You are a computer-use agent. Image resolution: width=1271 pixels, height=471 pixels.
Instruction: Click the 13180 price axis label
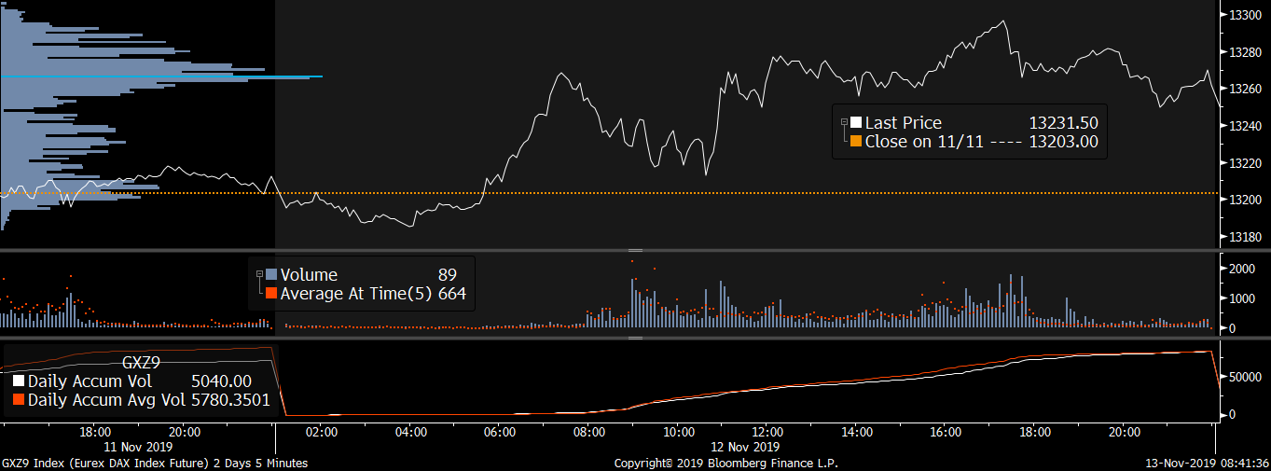(x=1248, y=237)
